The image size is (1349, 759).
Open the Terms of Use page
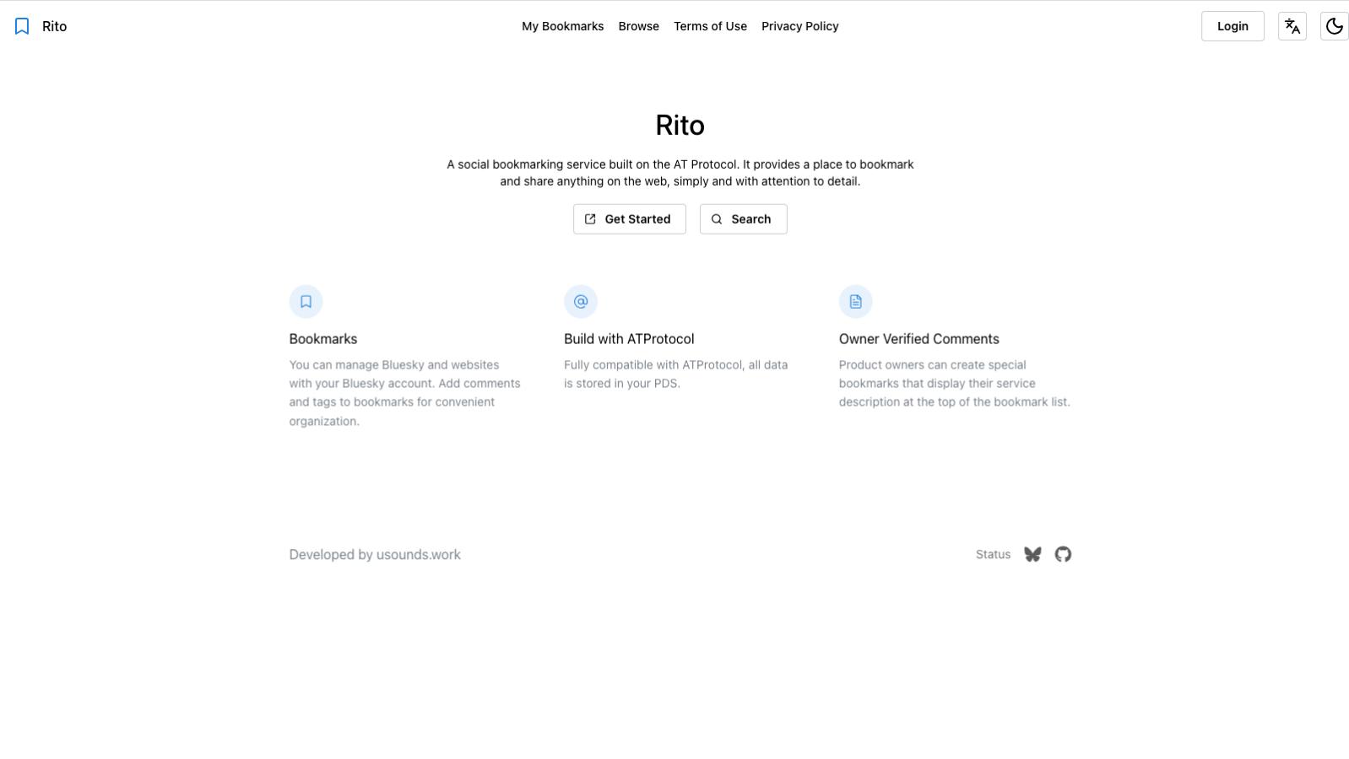pyautogui.click(x=710, y=26)
